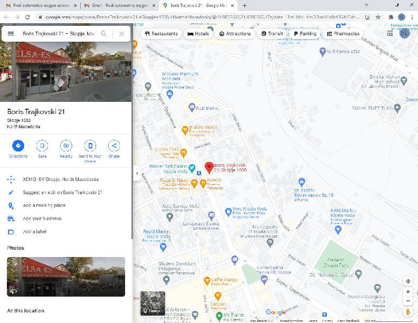Open the hamburger main menu
Screen dimensions: 418x323
click(x=11, y=34)
